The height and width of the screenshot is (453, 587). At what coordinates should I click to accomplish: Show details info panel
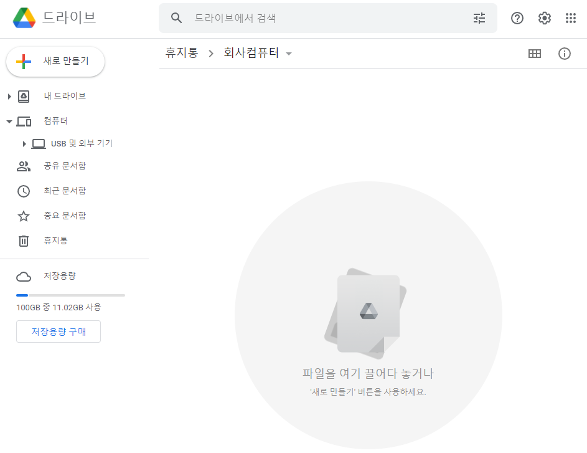565,54
